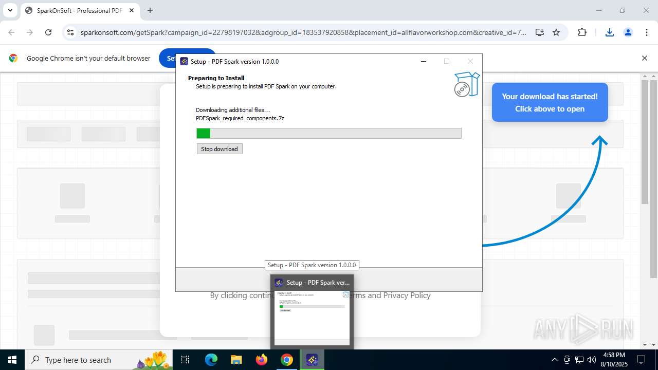
Task: Open File Explorer from taskbar
Action: 236,360
